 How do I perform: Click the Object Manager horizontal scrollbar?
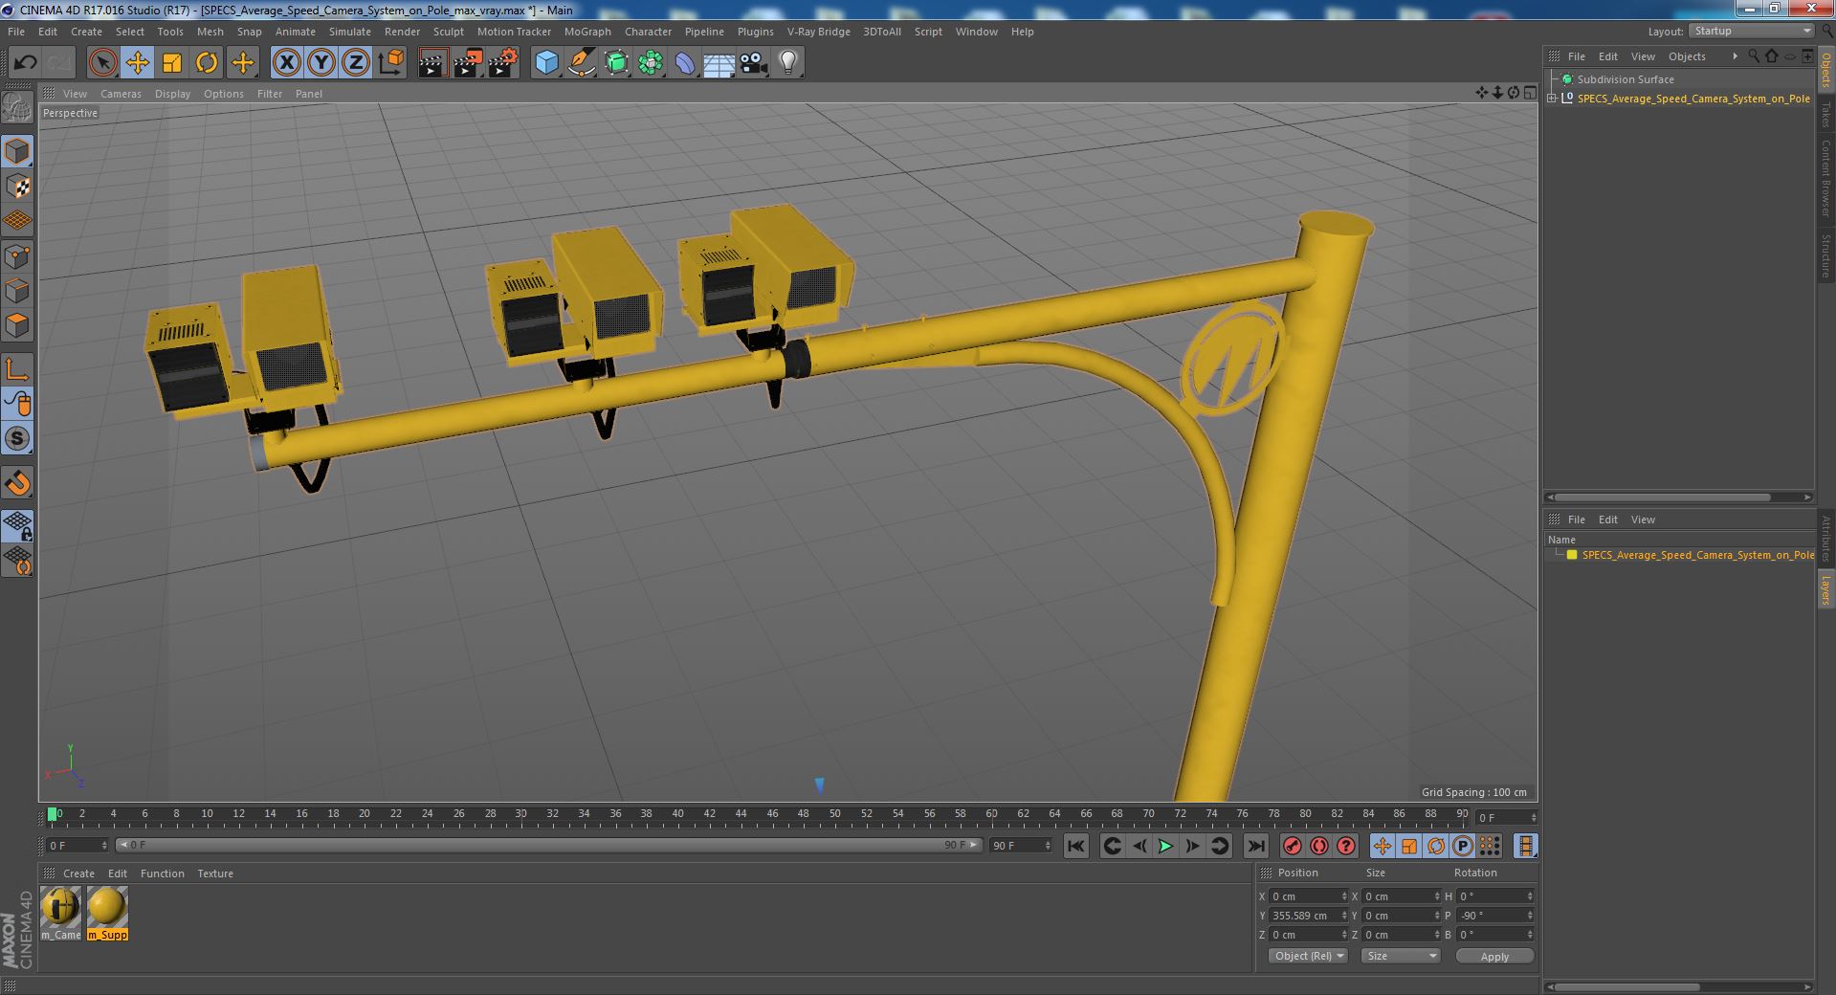(1663, 497)
